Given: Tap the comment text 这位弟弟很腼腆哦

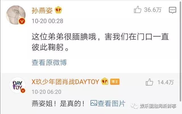Looking at the screenshot, I should (64, 37).
